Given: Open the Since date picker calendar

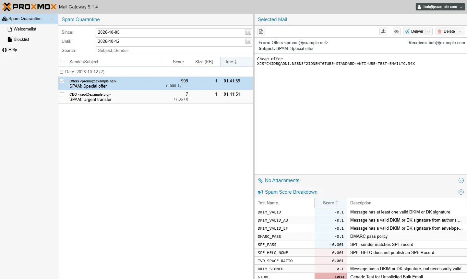Looking at the screenshot, I should point(248,32).
